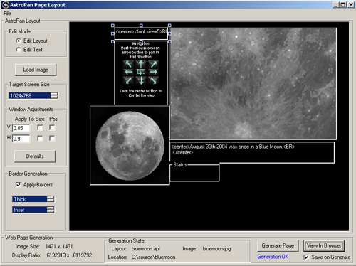The width and height of the screenshot is (356, 266).
Task: Open the File menu
Action: click(x=7, y=14)
